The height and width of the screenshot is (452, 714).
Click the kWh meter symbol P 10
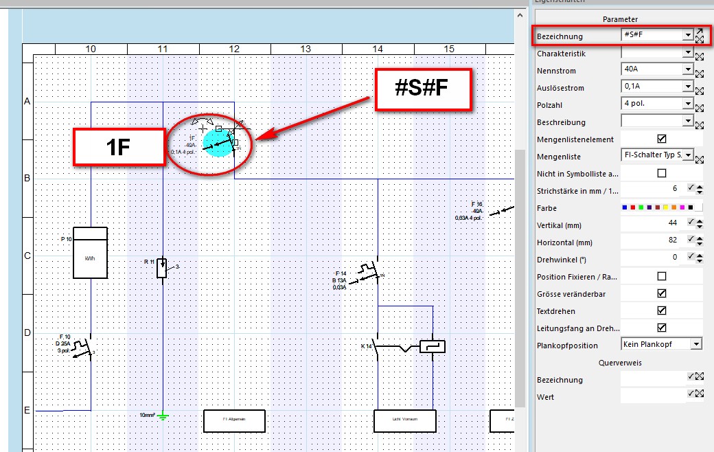tap(91, 253)
